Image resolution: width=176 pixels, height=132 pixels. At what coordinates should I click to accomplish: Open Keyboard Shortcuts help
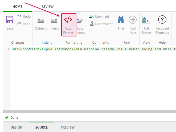point(162,25)
